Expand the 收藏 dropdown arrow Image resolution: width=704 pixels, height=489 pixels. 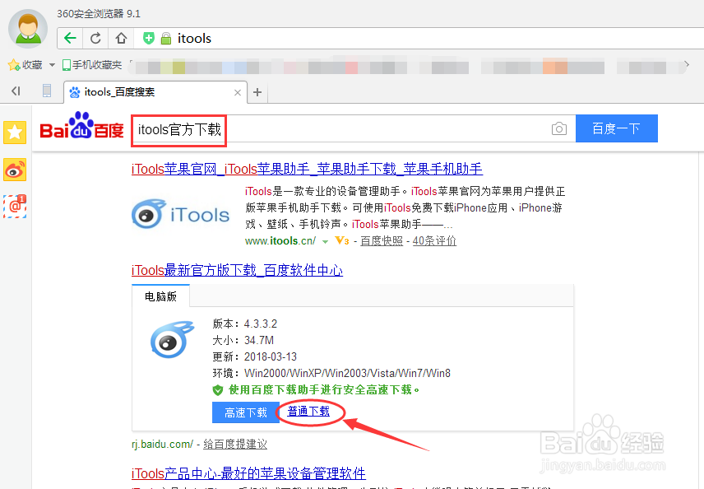(x=52, y=65)
